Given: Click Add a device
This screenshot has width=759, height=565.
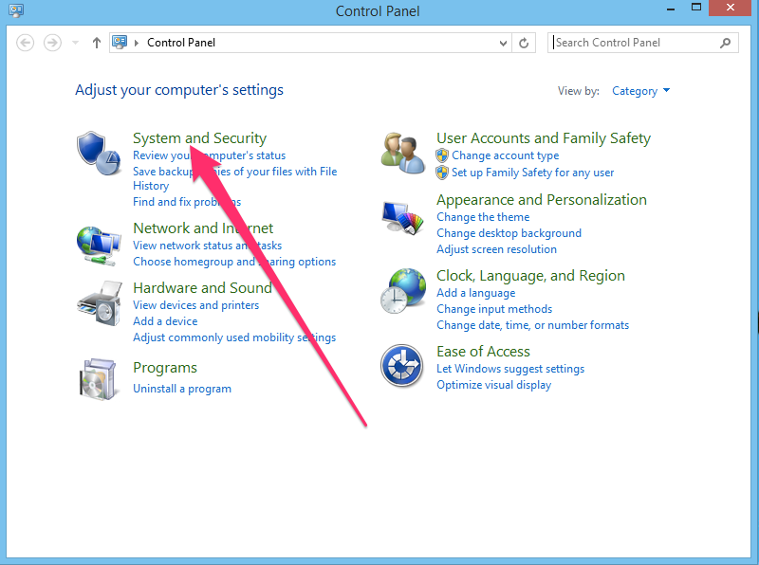Looking at the screenshot, I should (165, 321).
